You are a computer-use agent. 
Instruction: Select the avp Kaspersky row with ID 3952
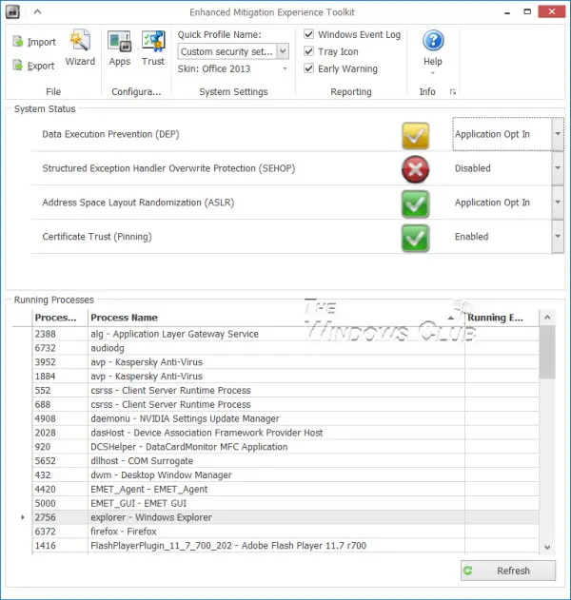[285, 362]
